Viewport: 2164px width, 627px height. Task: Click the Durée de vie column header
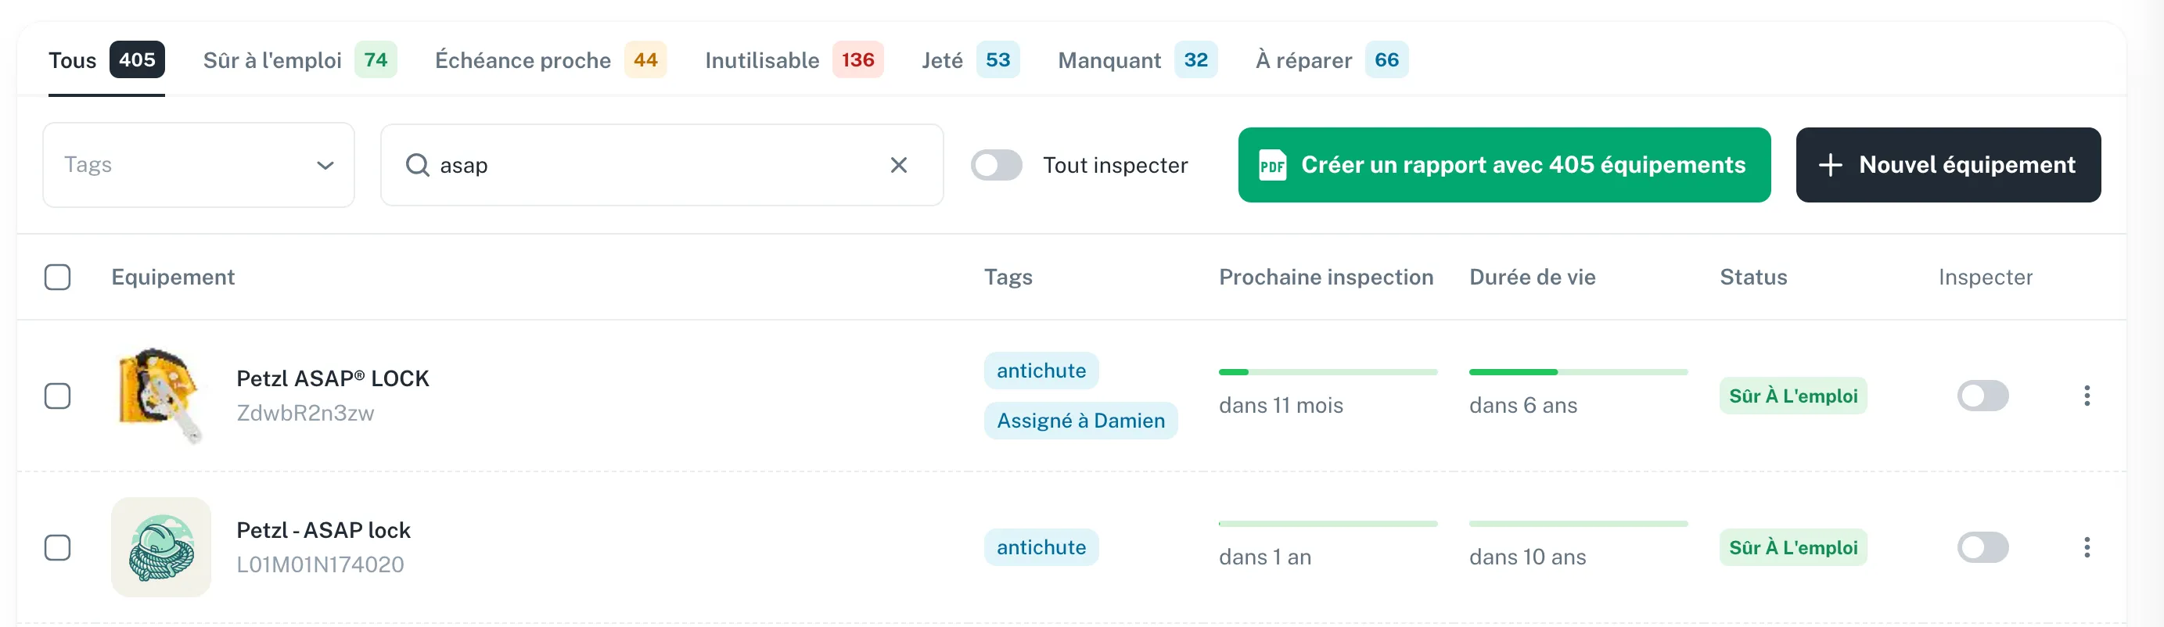click(1533, 278)
